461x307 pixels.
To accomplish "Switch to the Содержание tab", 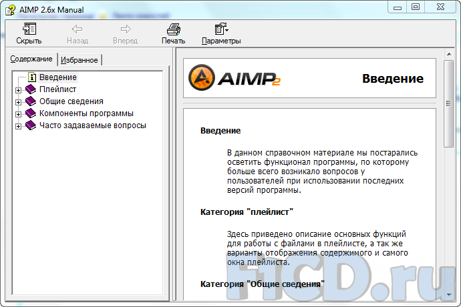I will click(x=31, y=59).
